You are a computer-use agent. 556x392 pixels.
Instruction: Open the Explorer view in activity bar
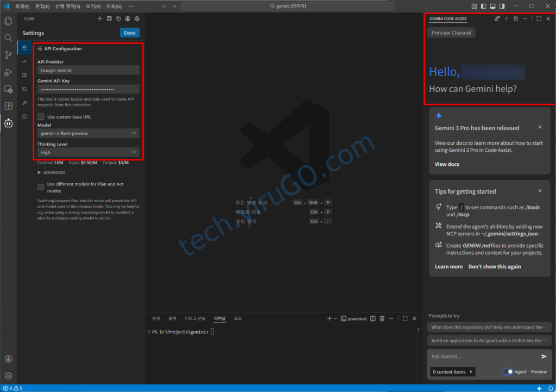pos(8,21)
